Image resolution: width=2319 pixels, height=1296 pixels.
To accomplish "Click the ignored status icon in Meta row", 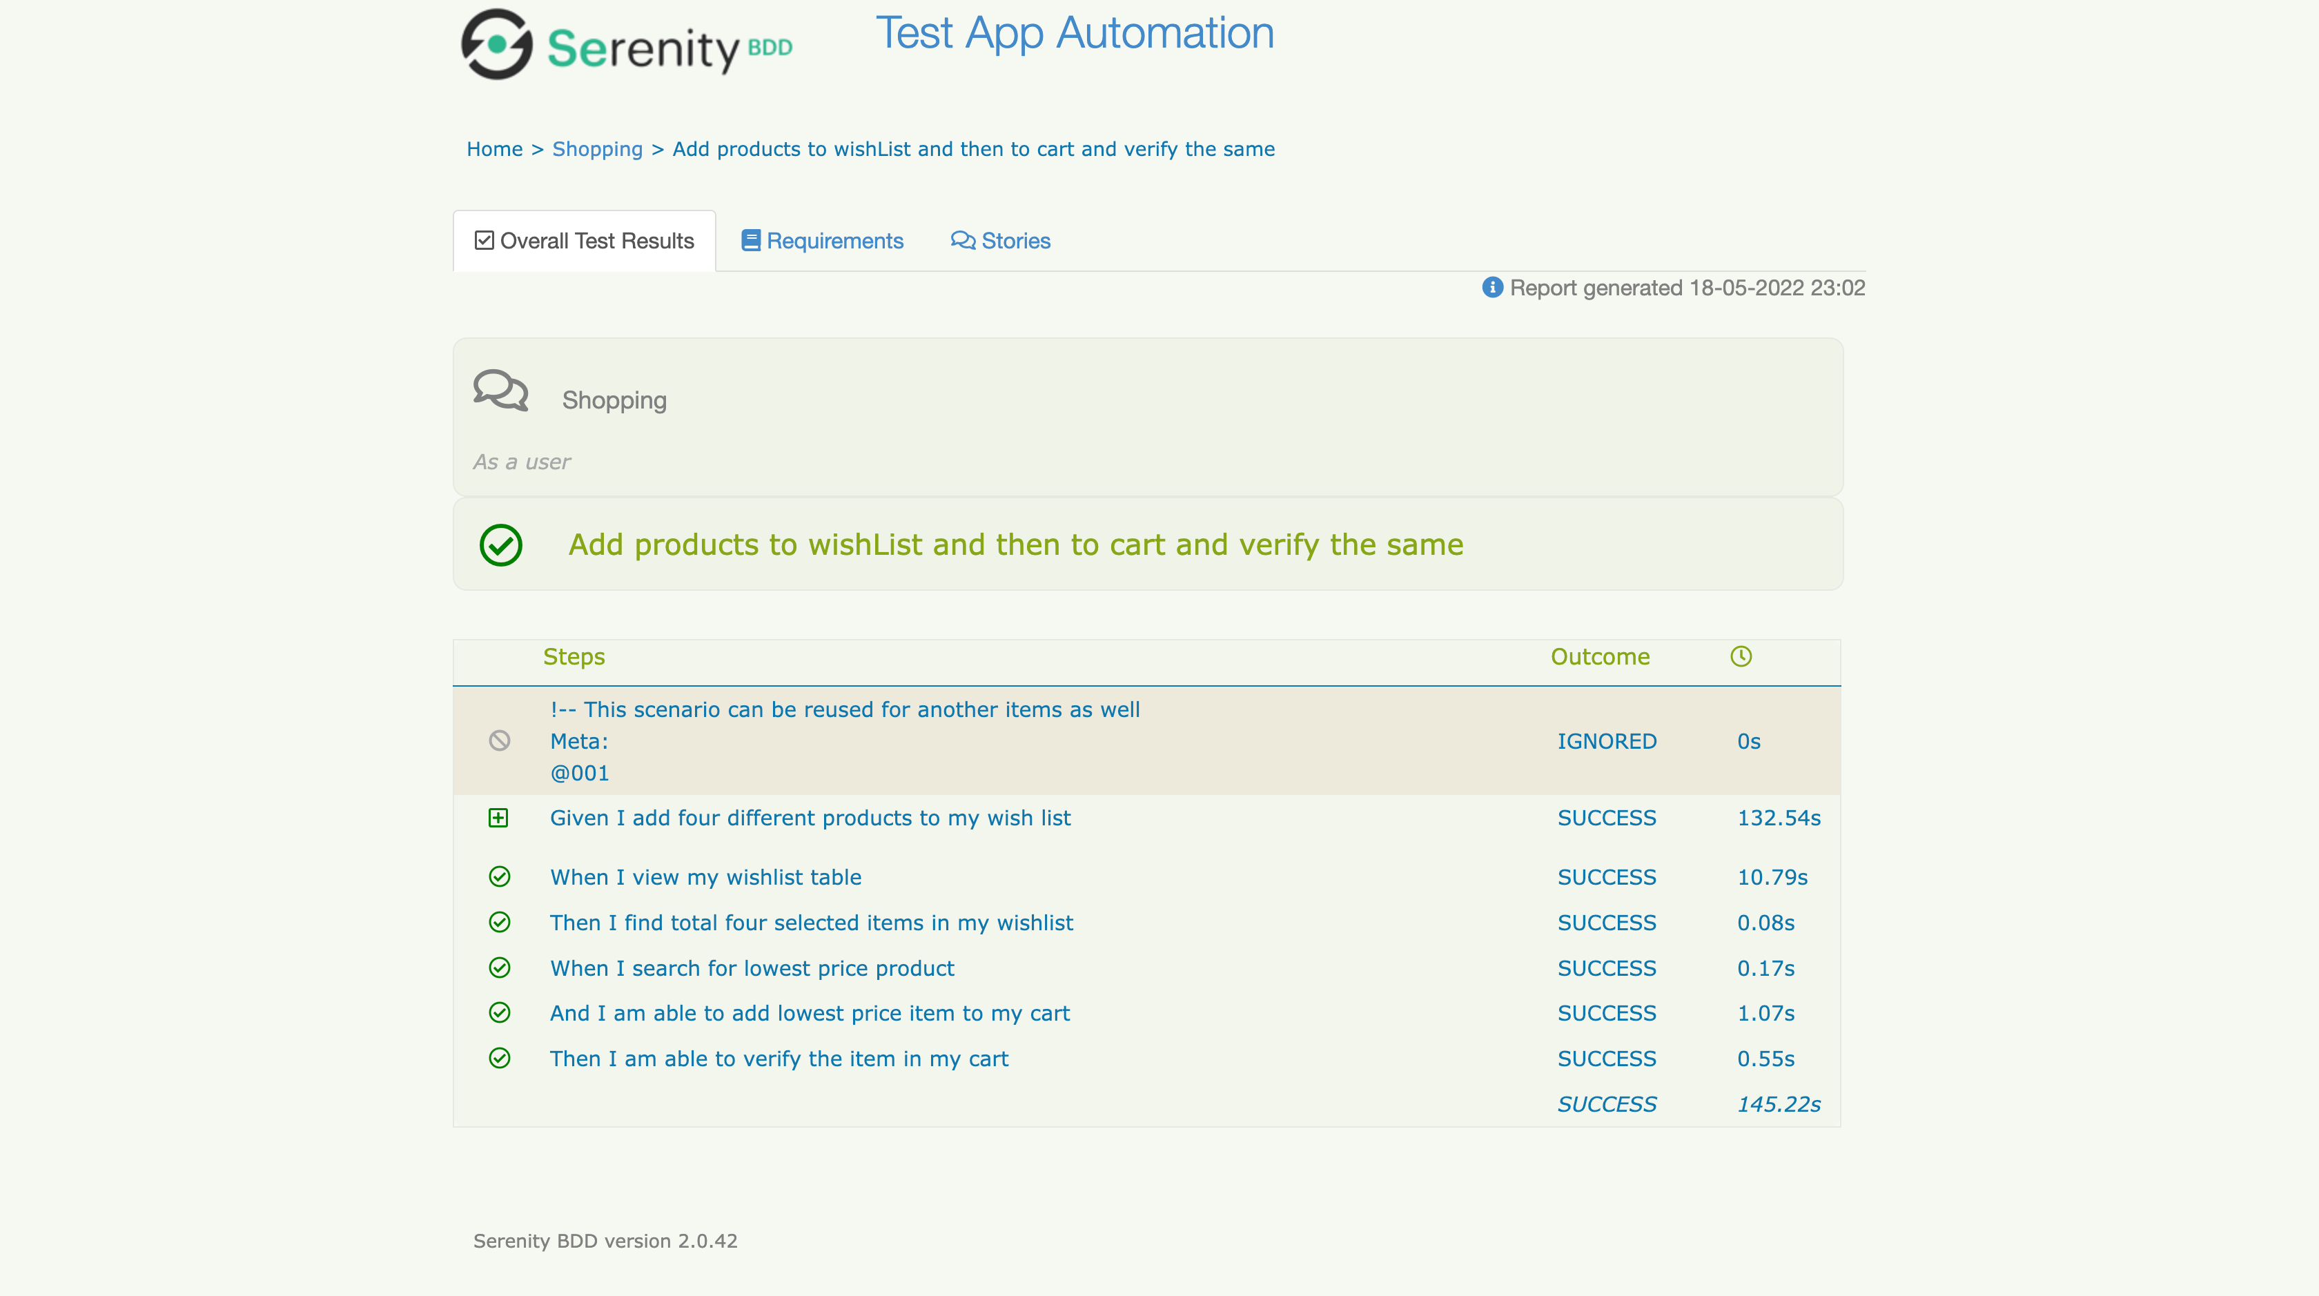I will [500, 740].
